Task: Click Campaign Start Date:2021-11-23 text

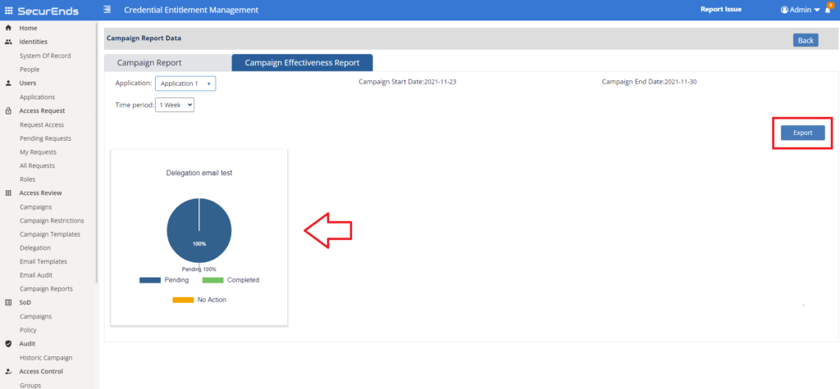Action: pos(407,82)
